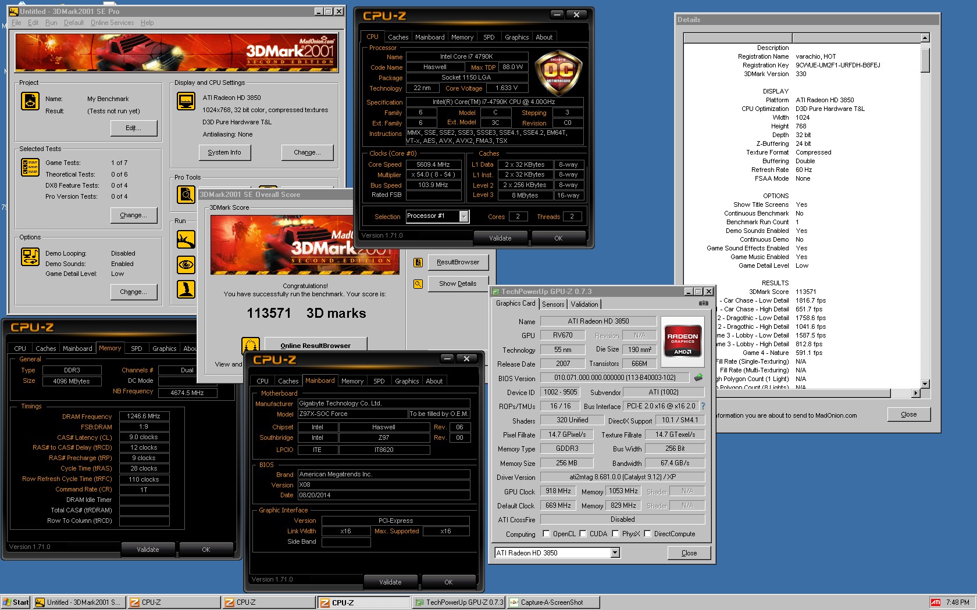Click the icon beside the ResultBrowser button
977x610 pixels.
pos(418,263)
